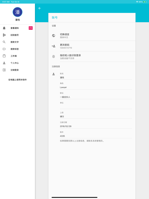Viewport: 149px width, 199px height.
Task: Click the person icon beside 个人中心
Action: (x=4, y=63)
